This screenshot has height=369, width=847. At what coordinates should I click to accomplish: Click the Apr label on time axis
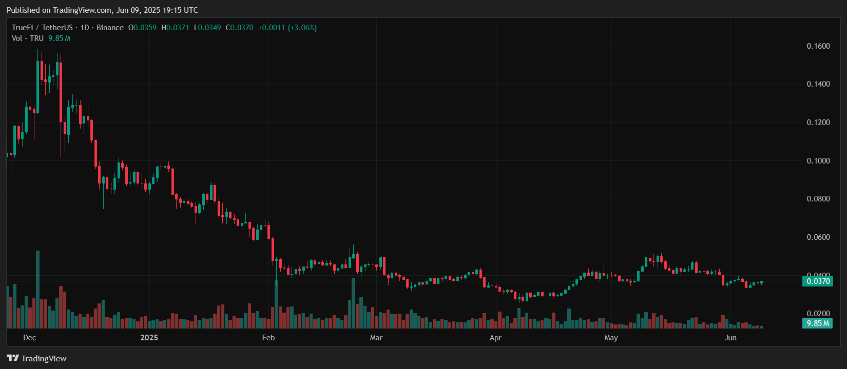coord(495,338)
